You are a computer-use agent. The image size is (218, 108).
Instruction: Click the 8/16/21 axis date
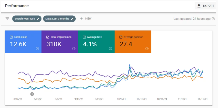[x=18, y=99]
